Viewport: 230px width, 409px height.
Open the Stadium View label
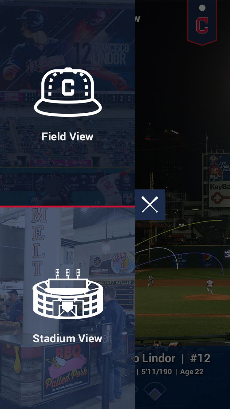pyautogui.click(x=67, y=338)
